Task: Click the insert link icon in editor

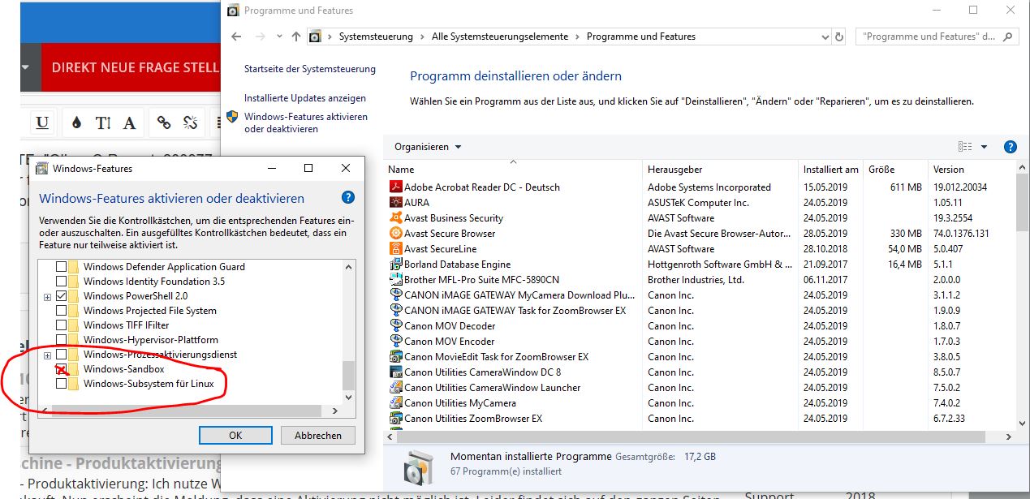Action: coord(164,123)
